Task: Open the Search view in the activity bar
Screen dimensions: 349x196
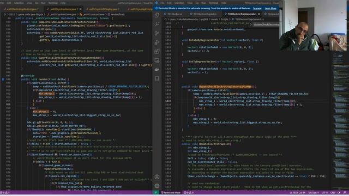Action: [x=157, y=24]
